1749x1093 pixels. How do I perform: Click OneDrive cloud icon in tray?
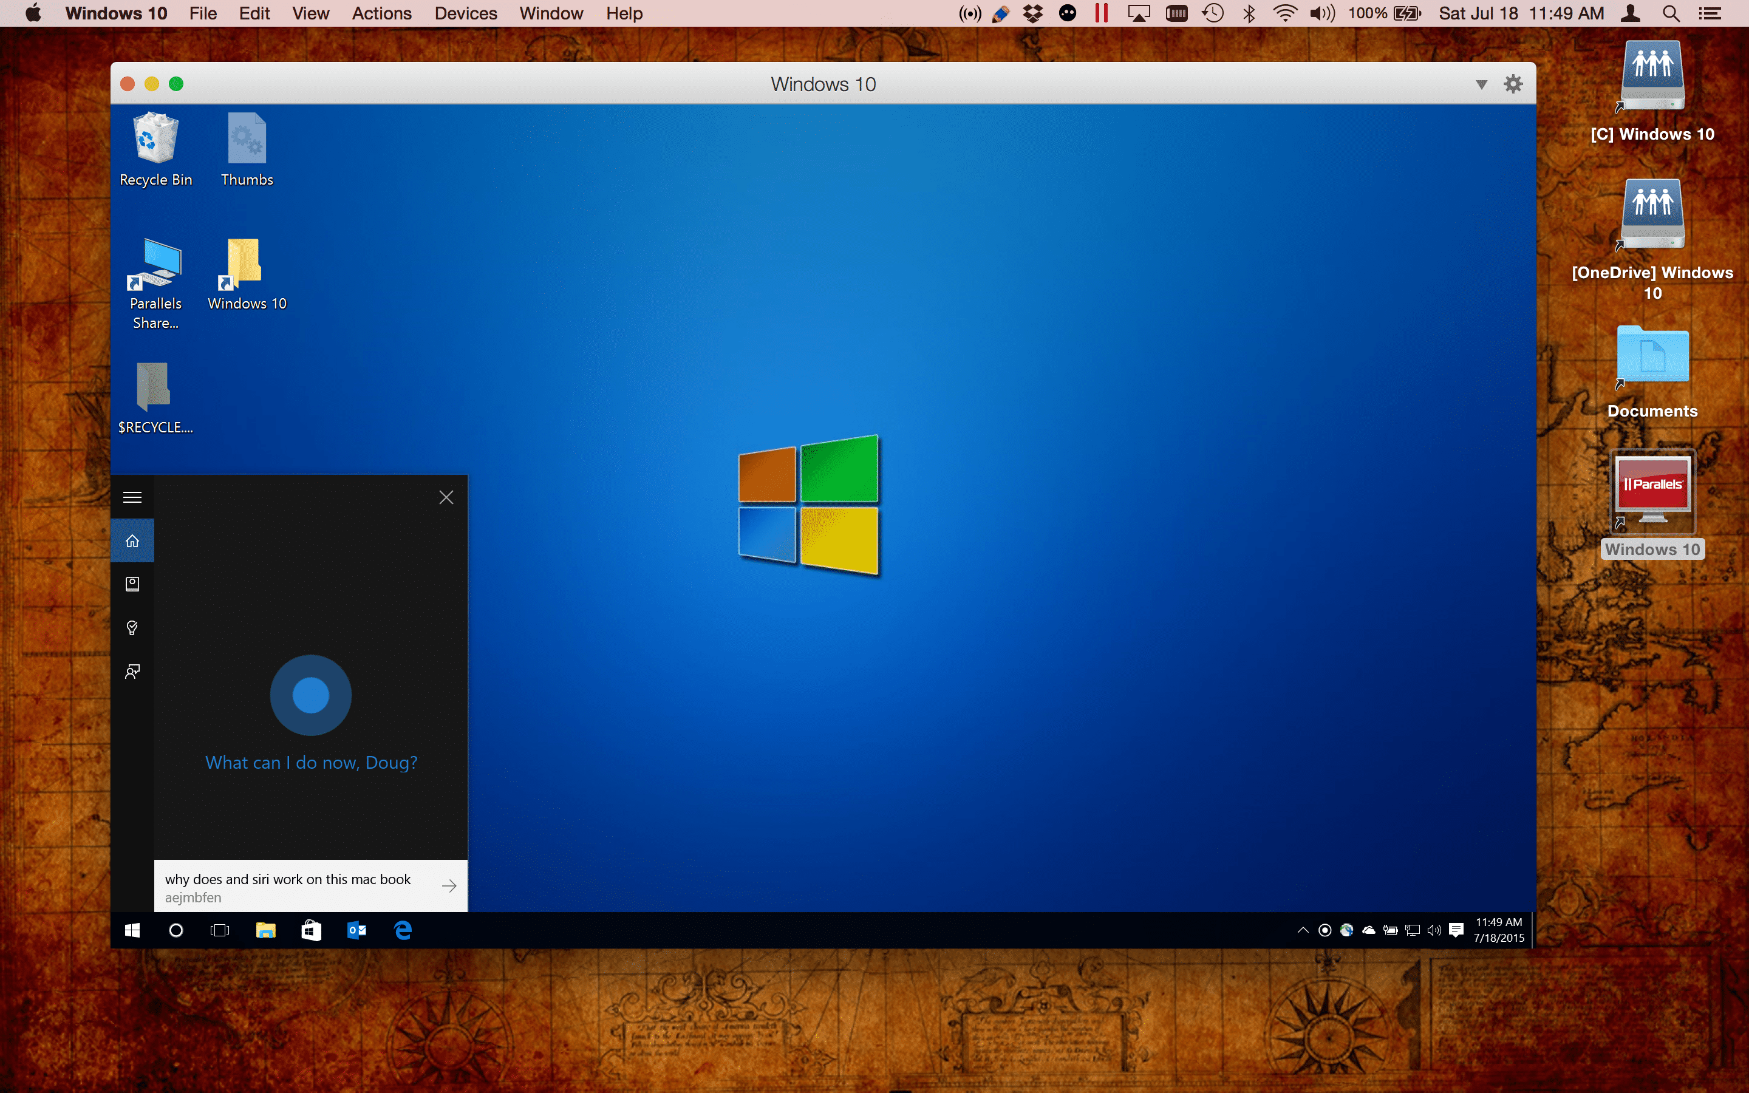[x=1369, y=930]
